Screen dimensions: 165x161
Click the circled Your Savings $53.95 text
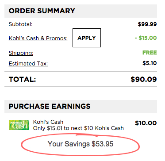(81, 144)
